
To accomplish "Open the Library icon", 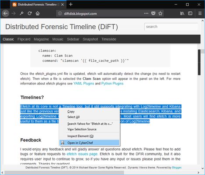I will [182, 14].
